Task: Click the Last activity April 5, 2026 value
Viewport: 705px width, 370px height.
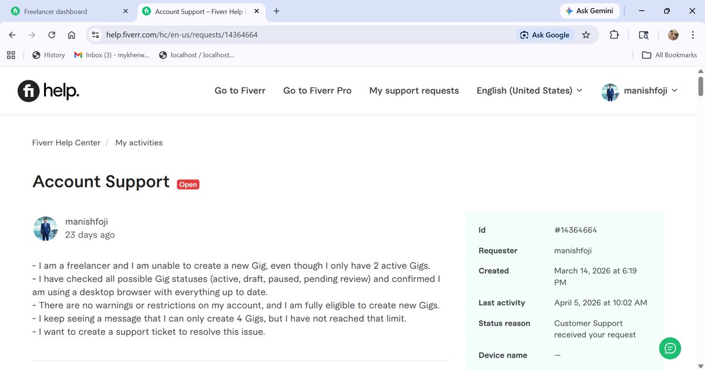Action: pos(600,303)
